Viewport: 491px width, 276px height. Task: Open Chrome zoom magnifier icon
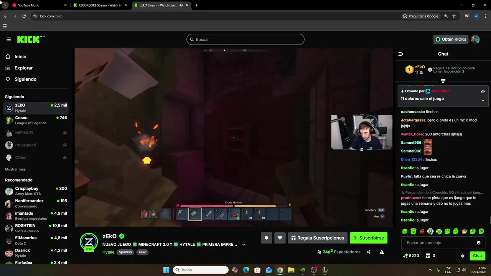[x=446, y=16]
